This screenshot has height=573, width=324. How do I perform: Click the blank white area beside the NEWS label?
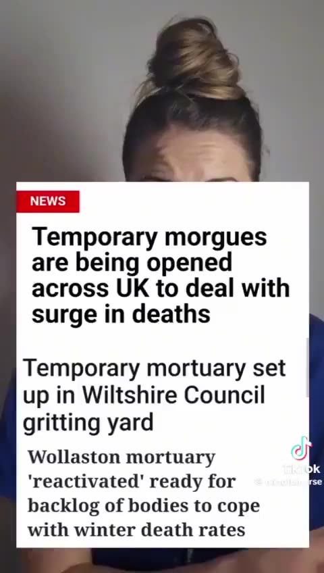(x=193, y=201)
